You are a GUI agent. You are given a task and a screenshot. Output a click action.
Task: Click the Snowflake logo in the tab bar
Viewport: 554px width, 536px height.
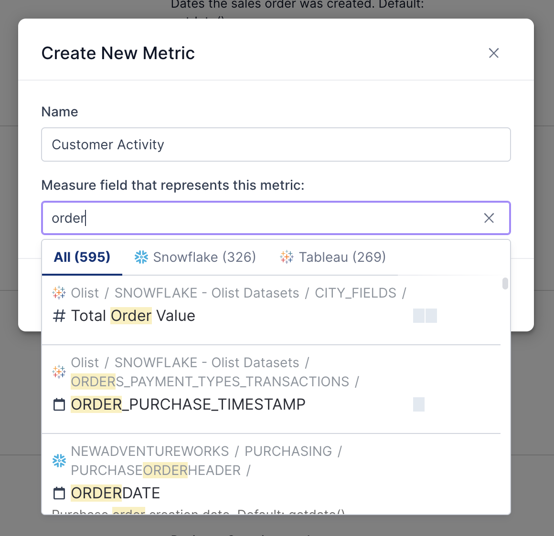click(141, 258)
